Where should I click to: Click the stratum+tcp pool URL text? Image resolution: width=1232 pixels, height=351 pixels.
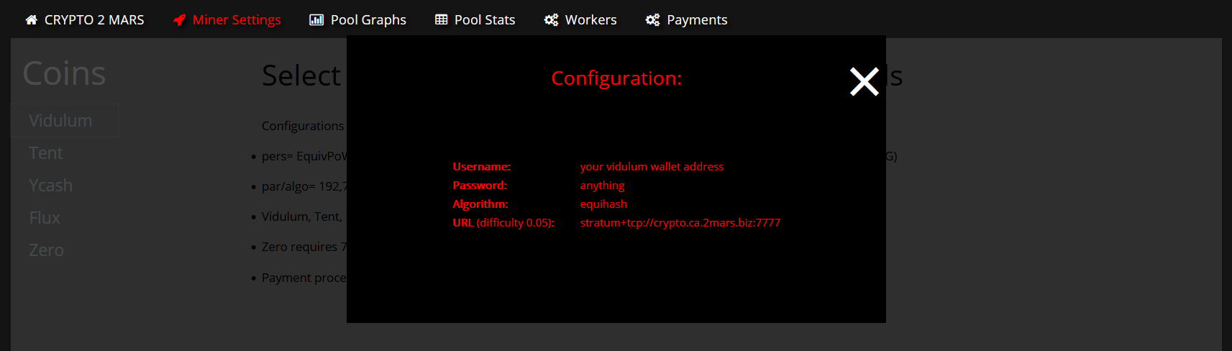[x=680, y=223]
